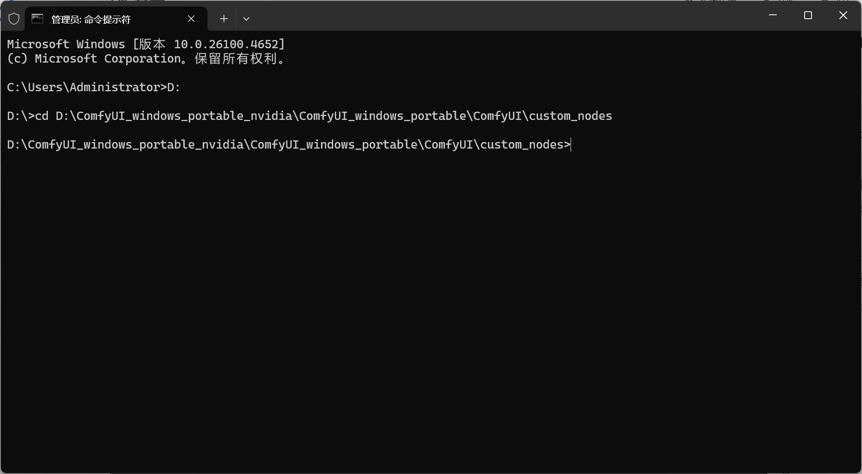Click custom_nodes in the cd command line
This screenshot has width=862, height=474.
[570, 116]
